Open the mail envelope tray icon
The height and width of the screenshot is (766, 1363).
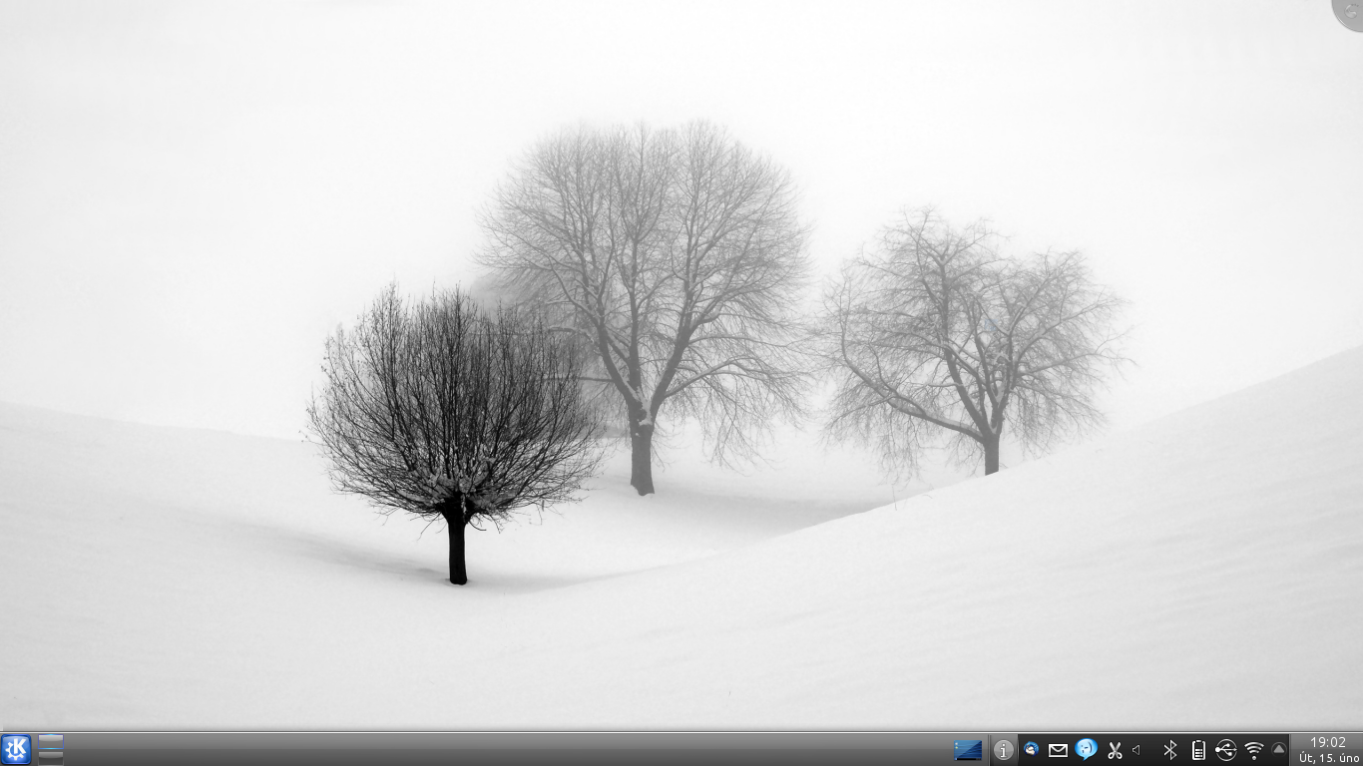click(1058, 750)
